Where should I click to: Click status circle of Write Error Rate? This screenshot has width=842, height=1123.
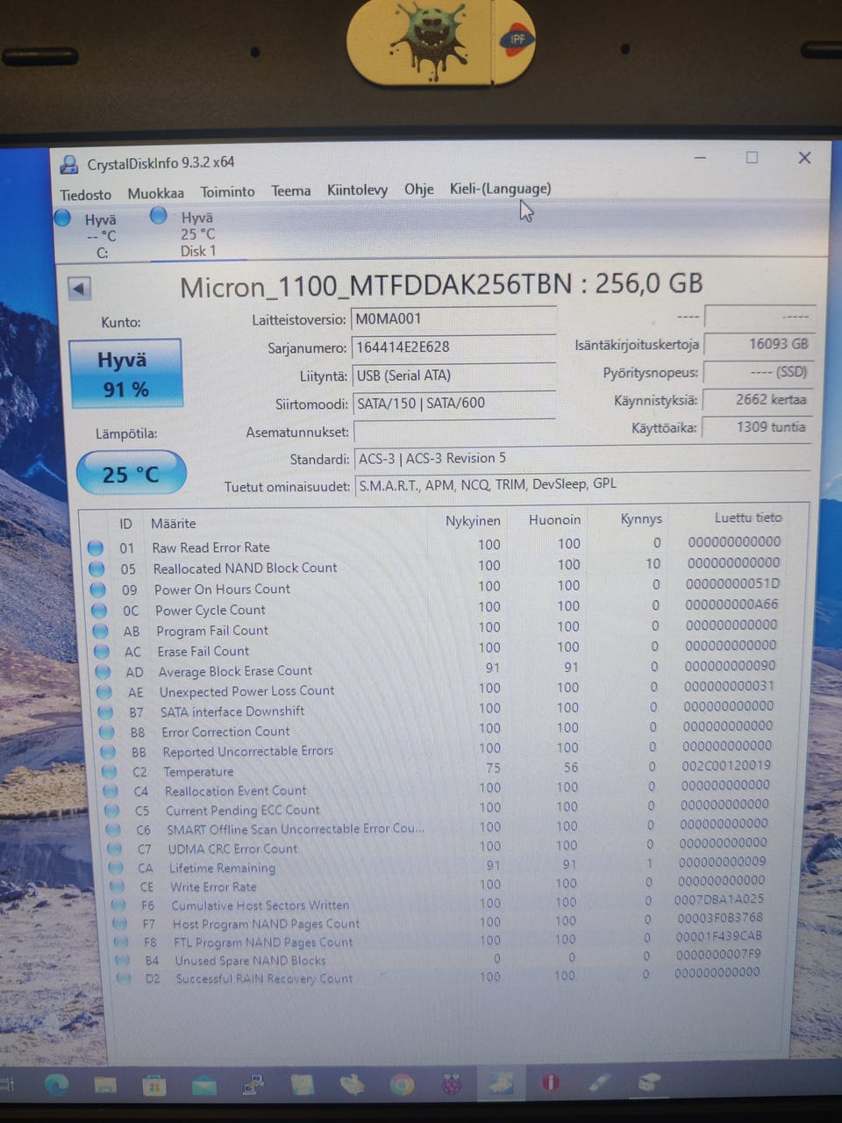tap(118, 887)
